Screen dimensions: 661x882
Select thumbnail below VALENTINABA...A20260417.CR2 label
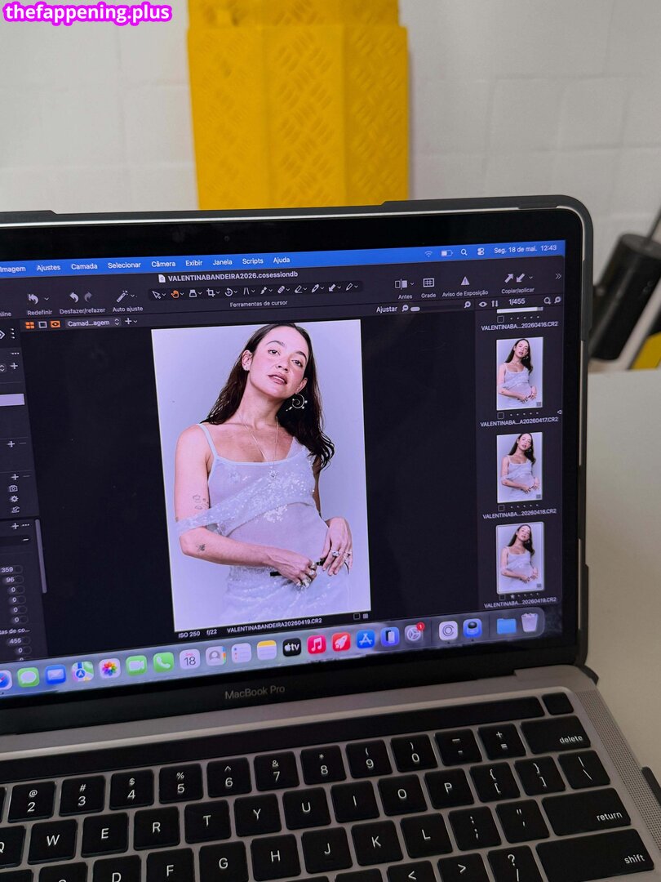click(x=519, y=467)
